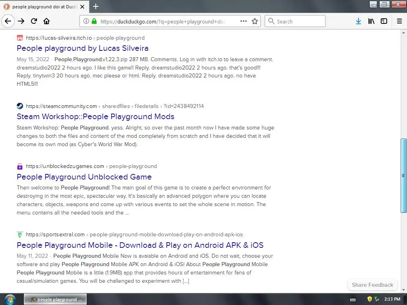Open the Firefox hamburger menu
This screenshot has width=407, height=305.
pos(399,21)
